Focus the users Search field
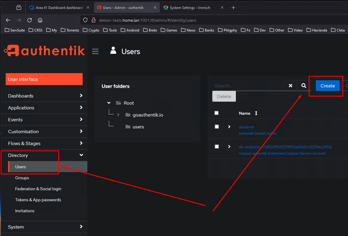Image resolution: width=348 pixels, height=236 pixels. [x=248, y=85]
